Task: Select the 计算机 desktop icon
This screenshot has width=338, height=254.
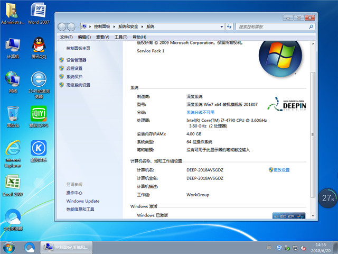Action: point(13,48)
